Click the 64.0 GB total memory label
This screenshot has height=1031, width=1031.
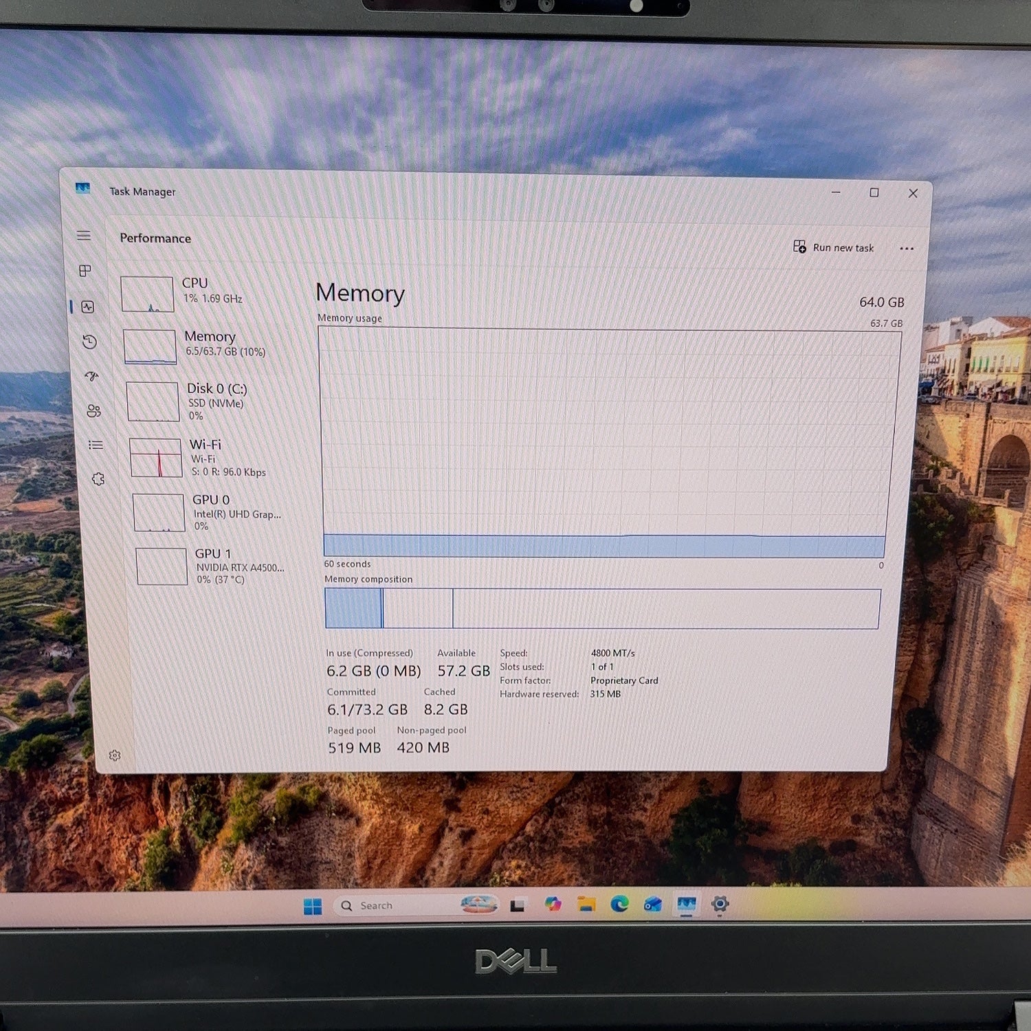pyautogui.click(x=882, y=302)
